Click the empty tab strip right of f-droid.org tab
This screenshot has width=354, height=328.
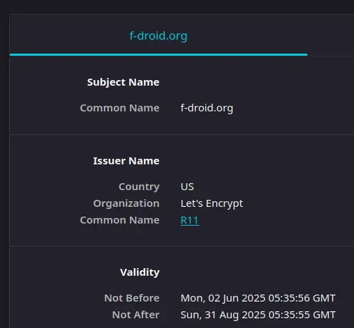(330, 36)
